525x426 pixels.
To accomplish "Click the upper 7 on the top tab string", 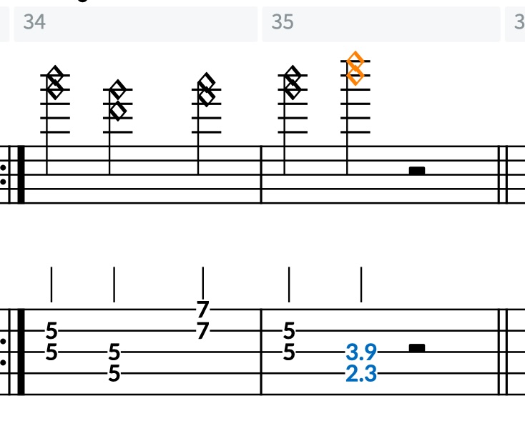I will pyautogui.click(x=202, y=309).
